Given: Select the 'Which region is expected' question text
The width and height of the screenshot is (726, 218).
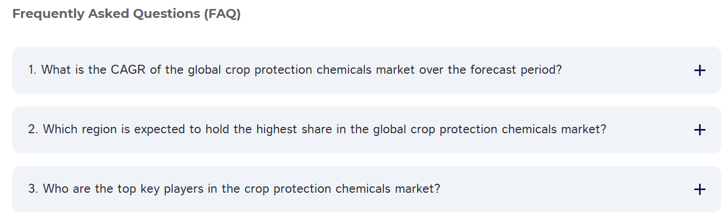Looking at the screenshot, I should click(317, 130).
